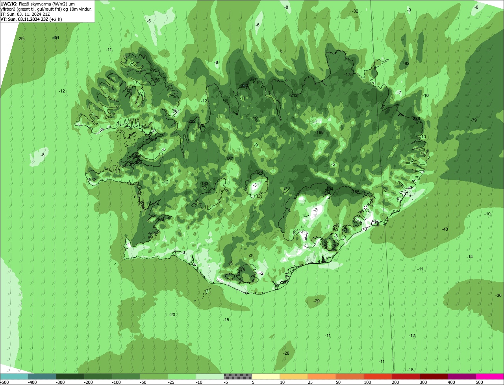Viewport: 504px width, 385px height.
Task: Click the magenta above-500 legend swatch
Action: [490, 376]
